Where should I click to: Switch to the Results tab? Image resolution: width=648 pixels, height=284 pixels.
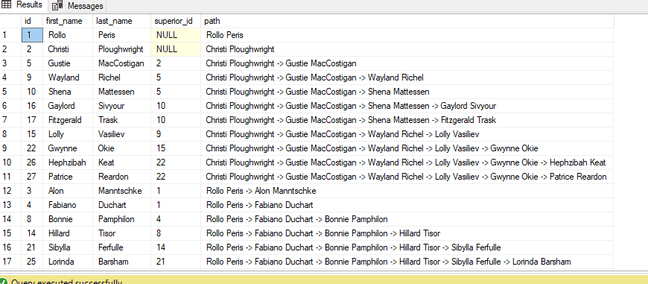point(24,5)
